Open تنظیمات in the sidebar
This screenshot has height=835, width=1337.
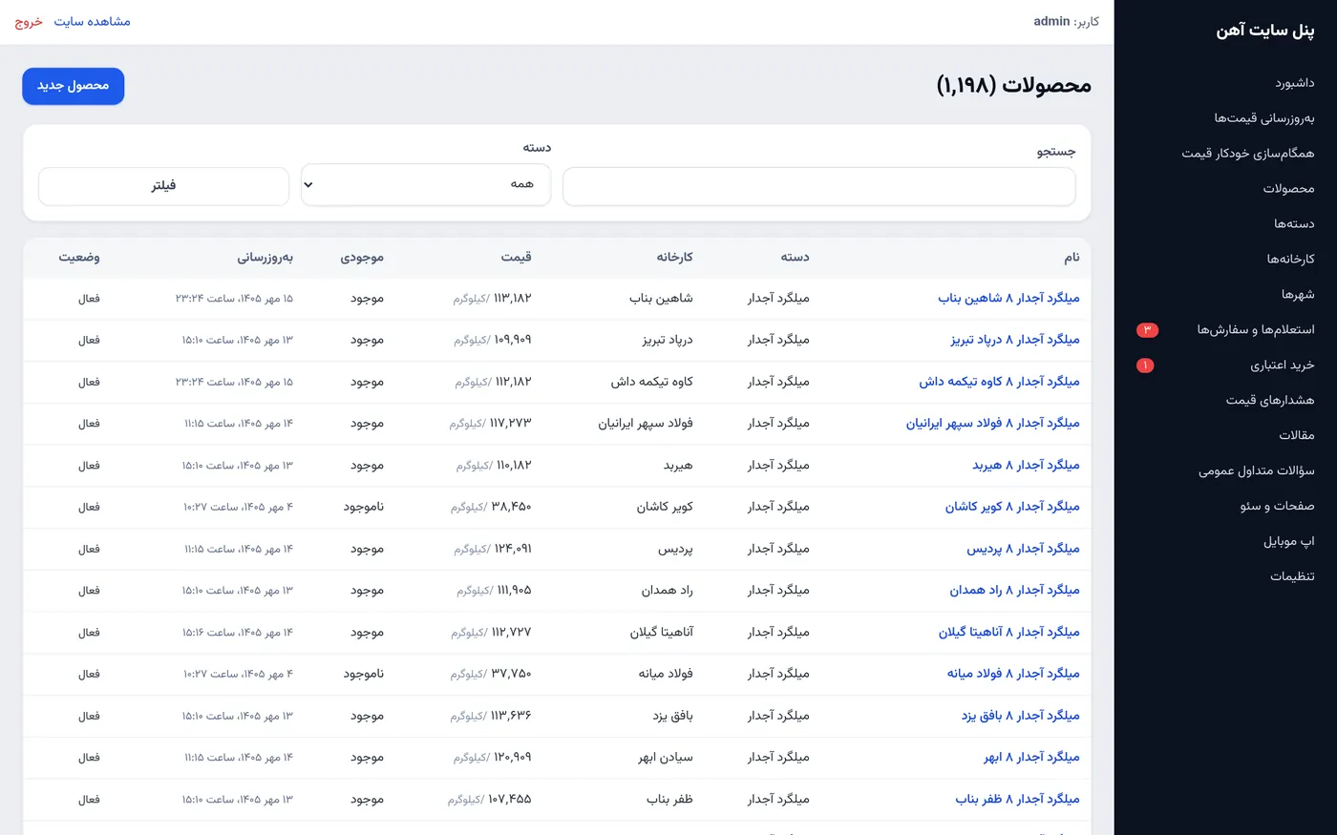pos(1292,577)
